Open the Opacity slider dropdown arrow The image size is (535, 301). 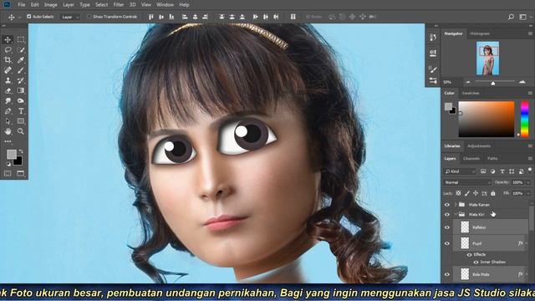[x=528, y=182]
